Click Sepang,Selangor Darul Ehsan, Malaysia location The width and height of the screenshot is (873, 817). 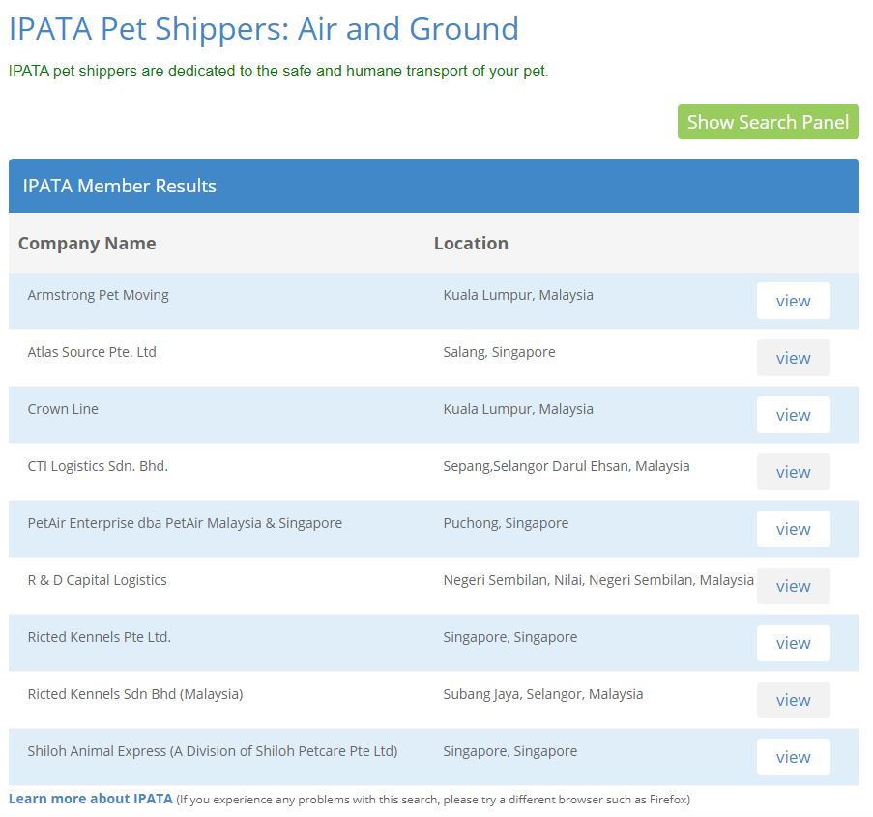pyautogui.click(x=567, y=466)
